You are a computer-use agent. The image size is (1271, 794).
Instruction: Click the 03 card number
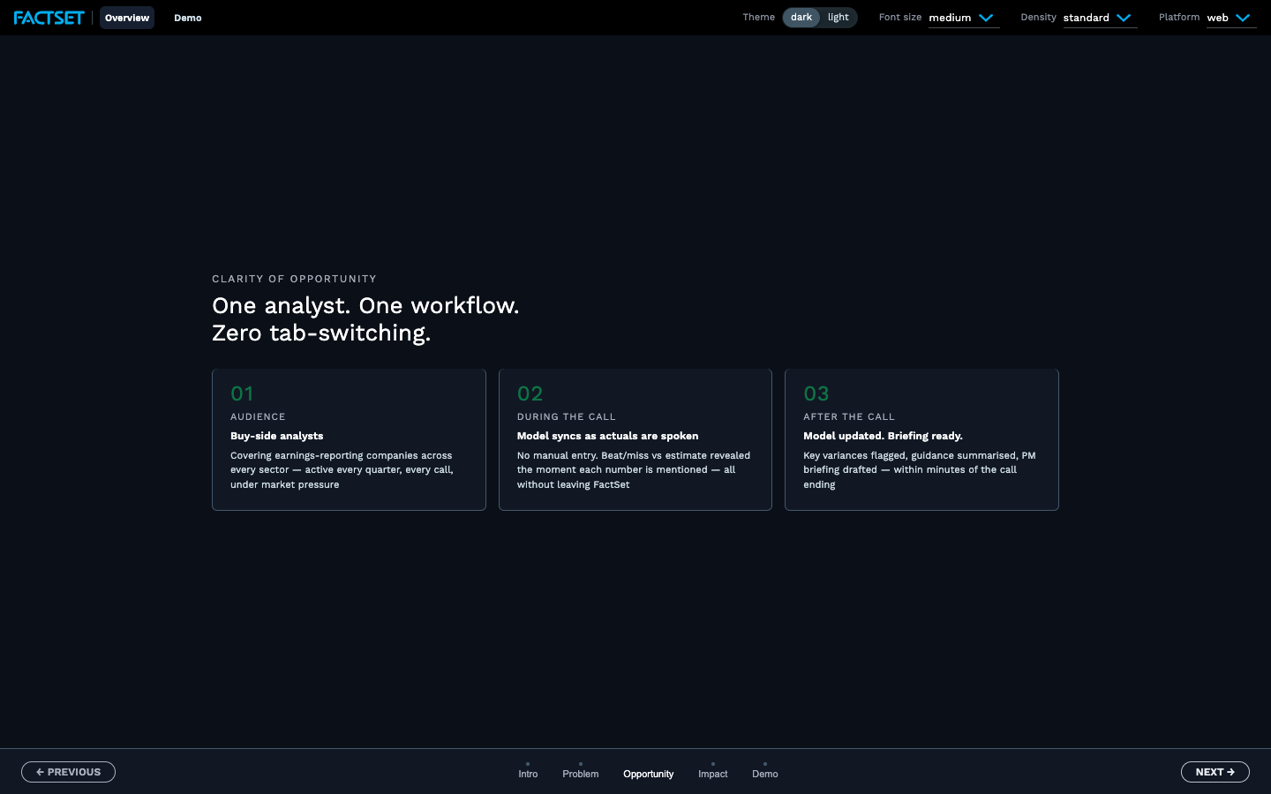coord(816,393)
